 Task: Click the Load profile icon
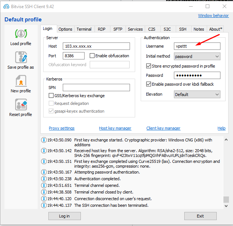[21, 34]
